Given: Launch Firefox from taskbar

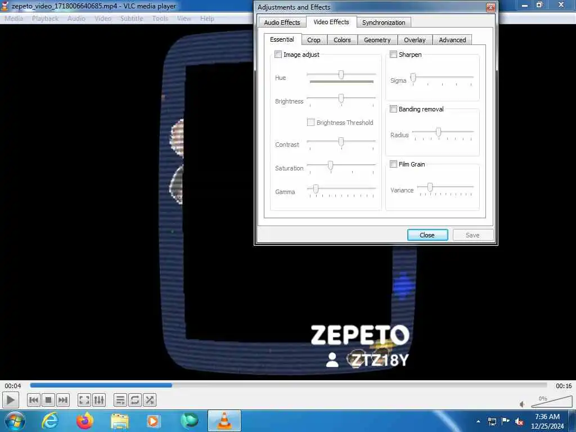Looking at the screenshot, I should click(84, 421).
